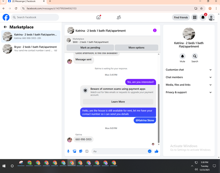This screenshot has height=173, width=220.
Task: Click the 660-998-5955 message bubble
Action: 84,139
